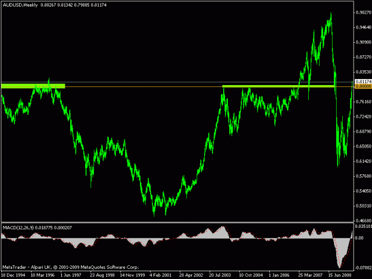Click the 0.72420 price axis label
372x279 pixels.
click(364, 117)
